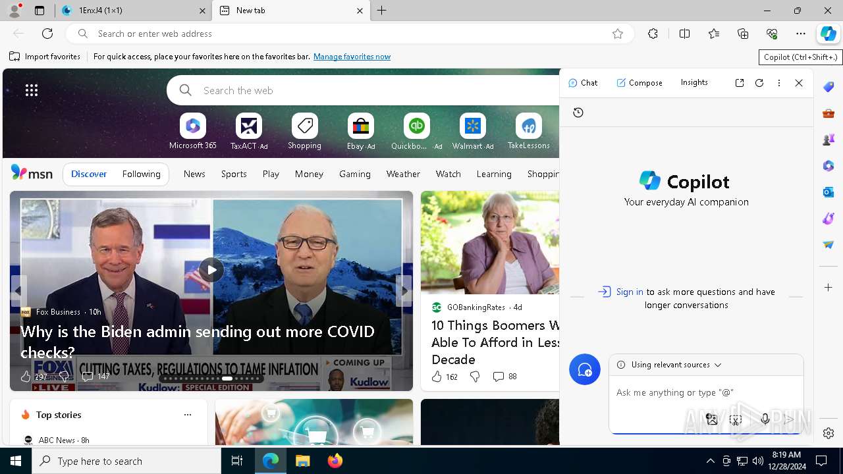Click the Manage favorites now link
Viewport: 843px width, 474px height.
[x=352, y=57]
